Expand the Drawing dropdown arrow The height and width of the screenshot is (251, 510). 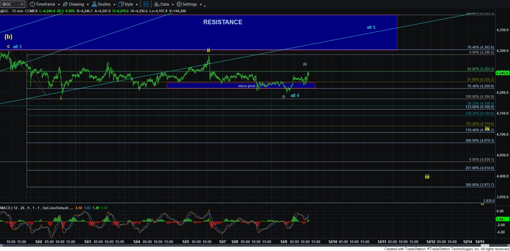tap(88, 5)
